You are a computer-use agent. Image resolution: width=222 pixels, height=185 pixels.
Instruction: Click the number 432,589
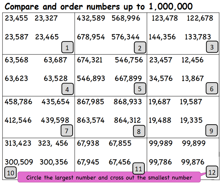pyautogui.click(x=91, y=18)
